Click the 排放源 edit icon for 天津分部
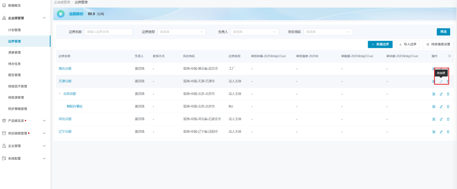Image resolution: width=457 pixels, height=189 pixels. (x=441, y=81)
